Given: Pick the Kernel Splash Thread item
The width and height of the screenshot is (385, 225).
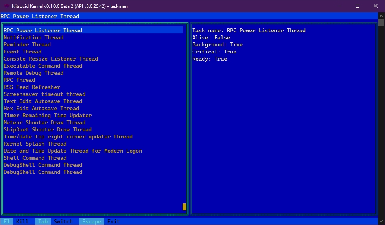Looking at the screenshot, I should click(x=35, y=144).
